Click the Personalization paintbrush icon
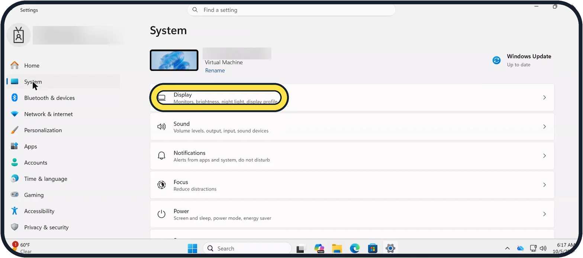This screenshot has height=258, width=583. click(x=15, y=130)
